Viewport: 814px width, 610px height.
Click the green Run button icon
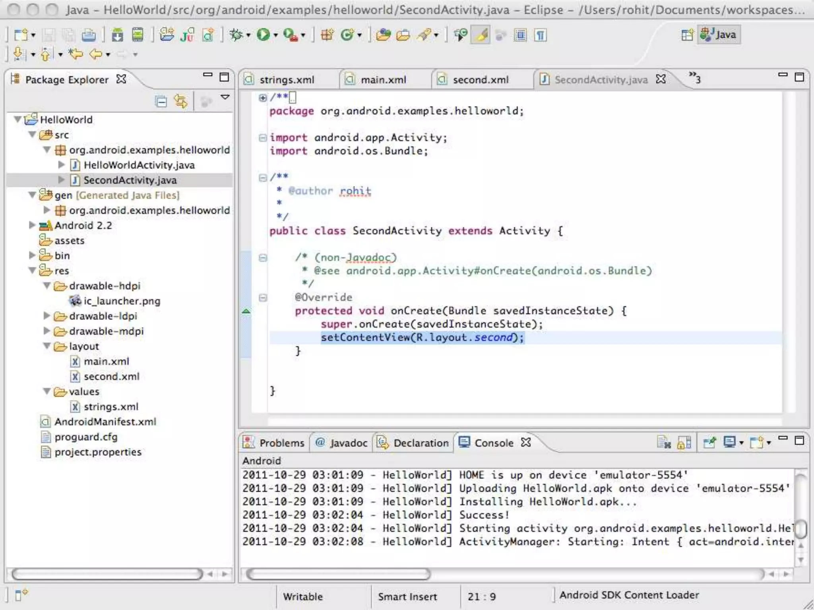(263, 35)
